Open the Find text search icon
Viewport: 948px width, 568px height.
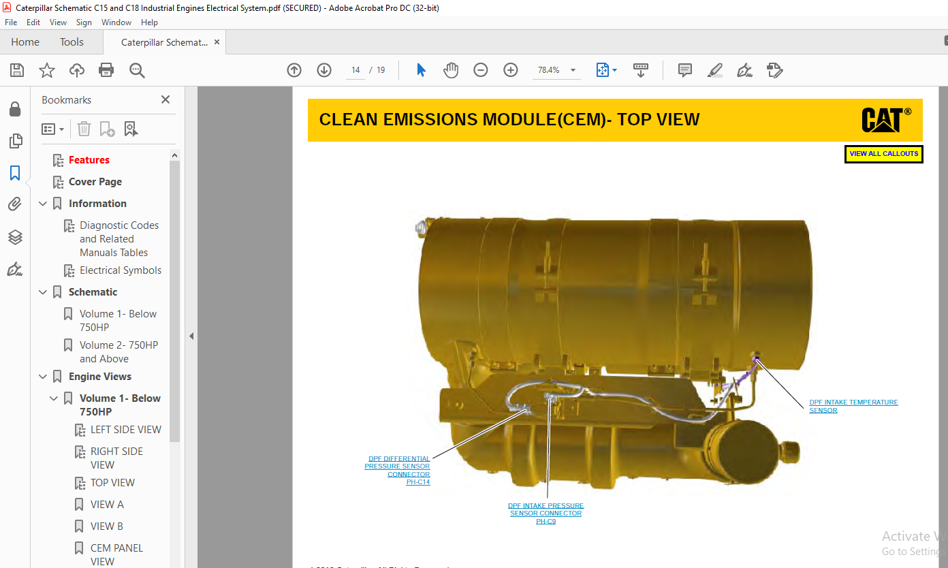tap(137, 70)
